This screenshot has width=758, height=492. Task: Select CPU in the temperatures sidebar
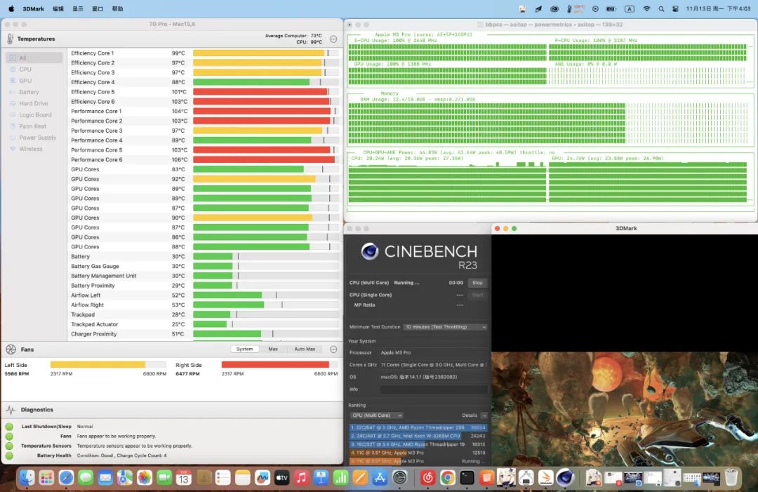[25, 69]
